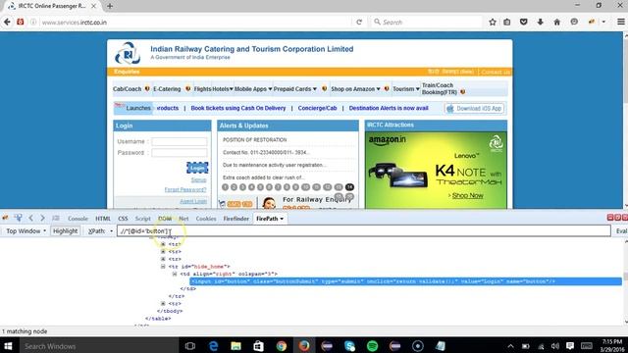This screenshot has height=353, width=628.
Task: Click the Eval button
Action: [x=621, y=231]
